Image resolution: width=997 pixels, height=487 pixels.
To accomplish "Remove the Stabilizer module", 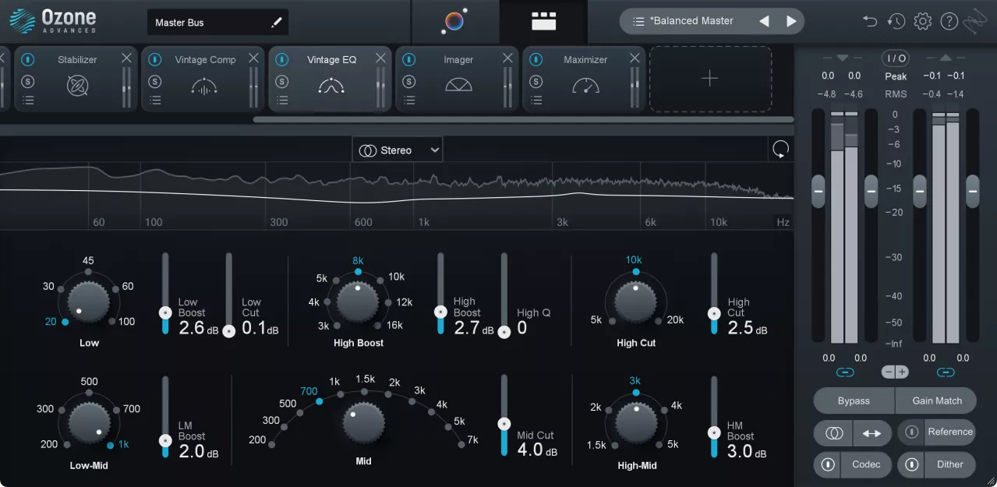I will (x=126, y=58).
